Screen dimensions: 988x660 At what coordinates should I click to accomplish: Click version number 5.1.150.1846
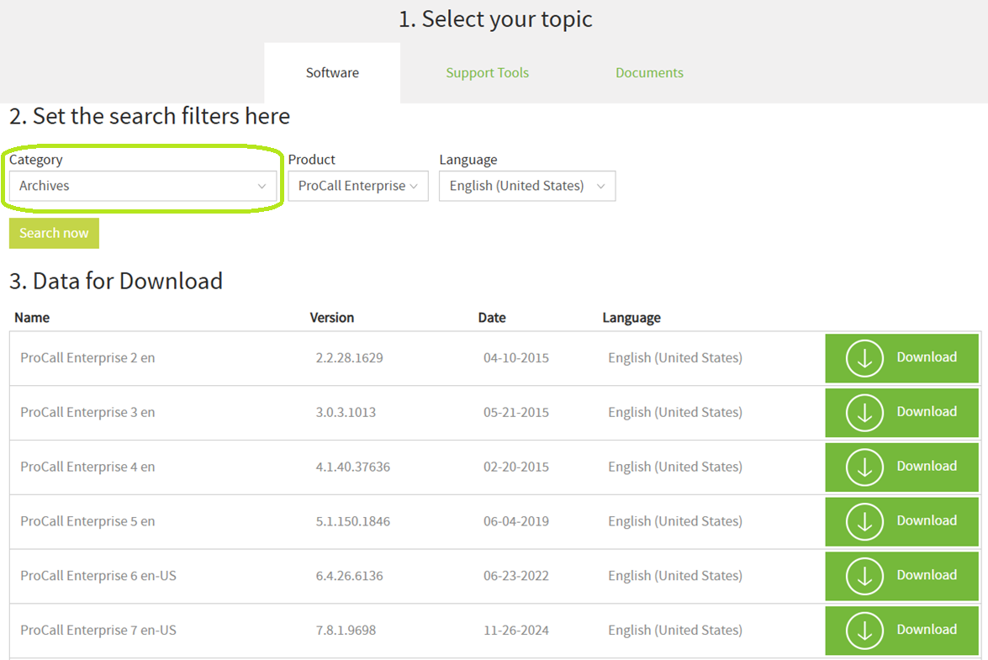point(353,521)
